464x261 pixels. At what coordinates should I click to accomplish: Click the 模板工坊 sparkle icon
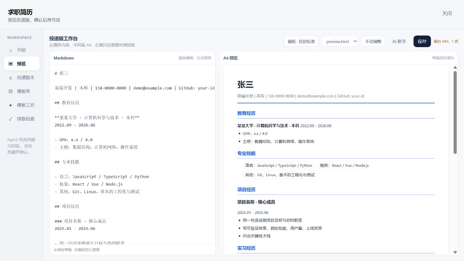click(11, 105)
